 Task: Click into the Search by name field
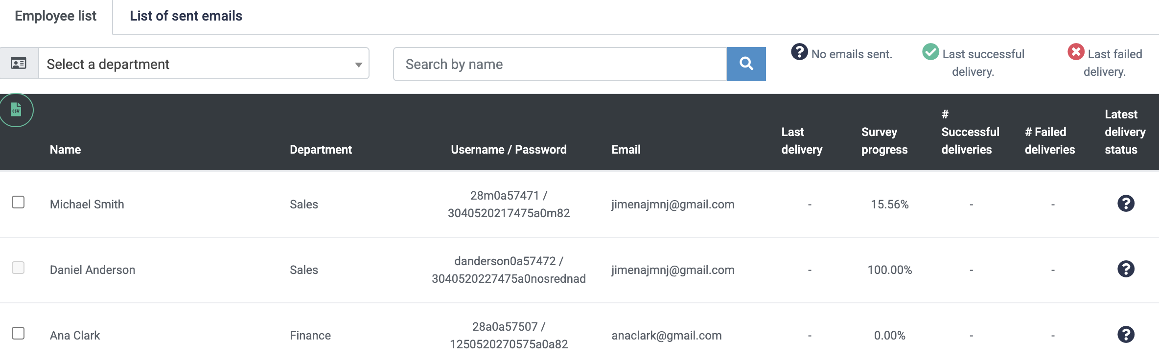click(x=560, y=64)
